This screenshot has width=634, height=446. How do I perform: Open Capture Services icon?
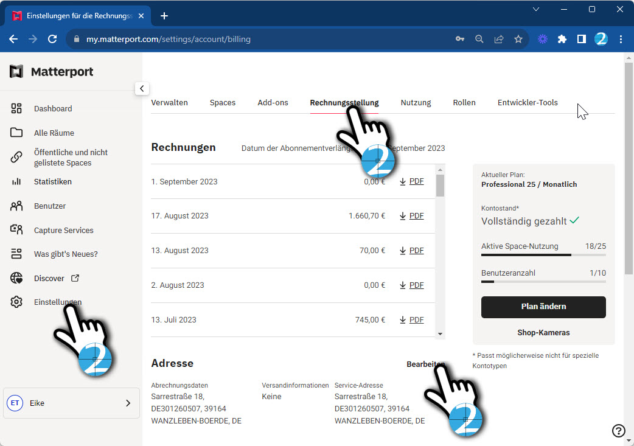(x=16, y=229)
